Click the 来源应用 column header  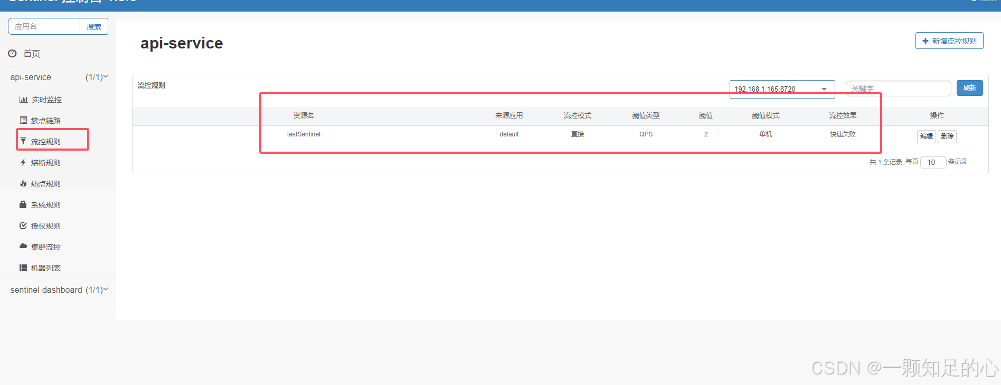point(509,115)
